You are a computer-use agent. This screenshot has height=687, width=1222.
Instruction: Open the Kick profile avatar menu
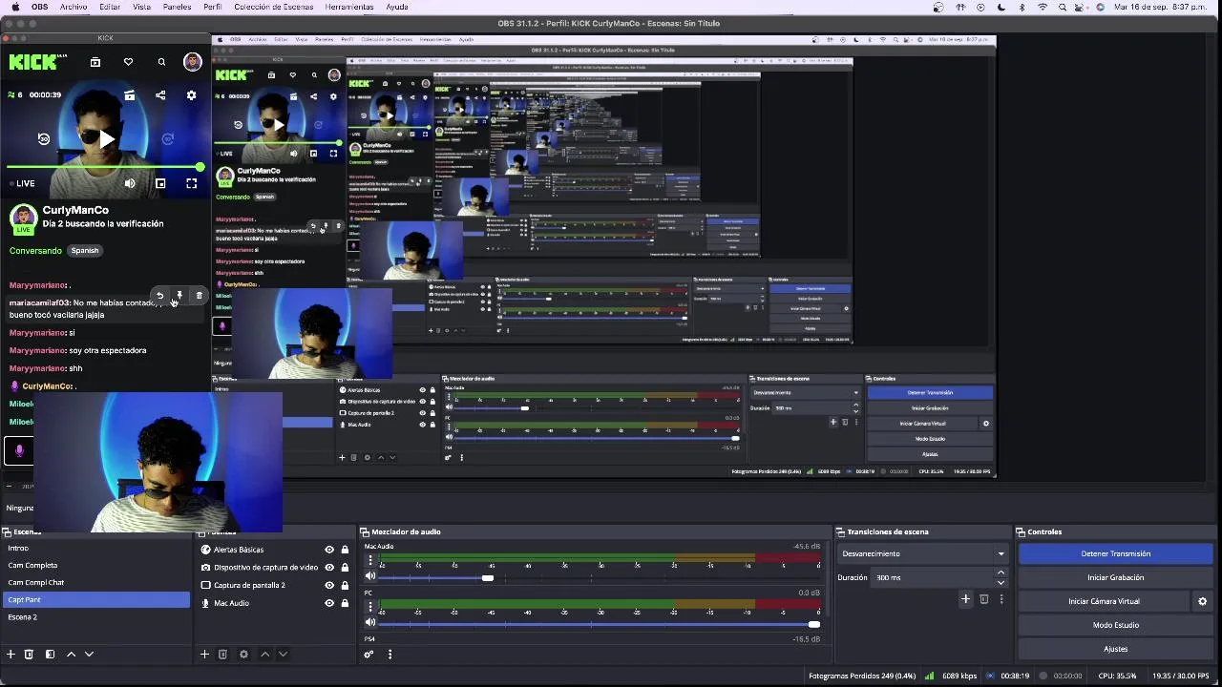tap(193, 62)
